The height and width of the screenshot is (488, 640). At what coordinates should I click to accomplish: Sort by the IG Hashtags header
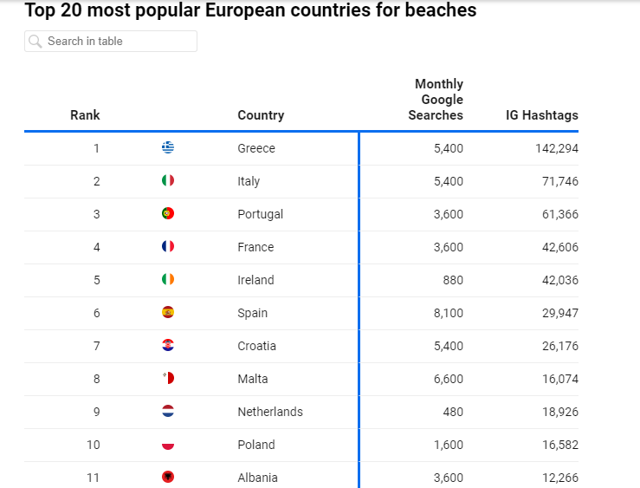tap(542, 115)
